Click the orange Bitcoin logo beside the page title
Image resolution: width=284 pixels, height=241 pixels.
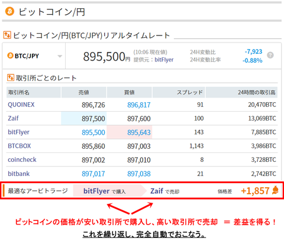(x=9, y=11)
